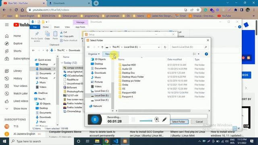Open the File tab in Explorer ribbon
The width and height of the screenshot is (258, 145).
(35, 27)
